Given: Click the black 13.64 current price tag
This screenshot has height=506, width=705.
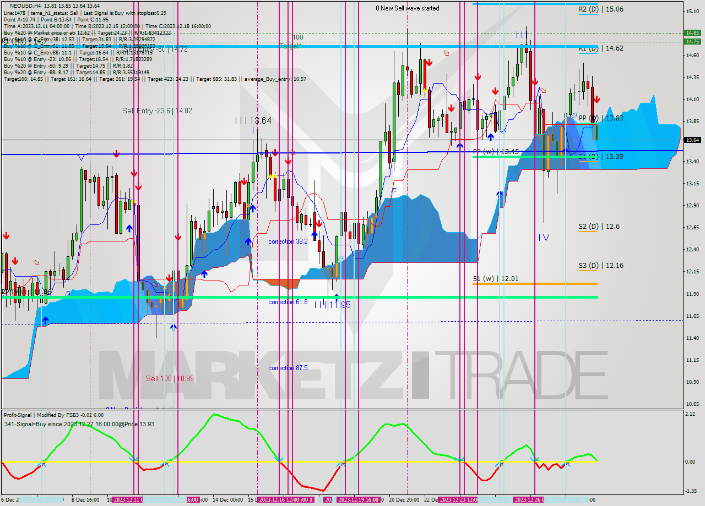Looking at the screenshot, I should [x=692, y=140].
